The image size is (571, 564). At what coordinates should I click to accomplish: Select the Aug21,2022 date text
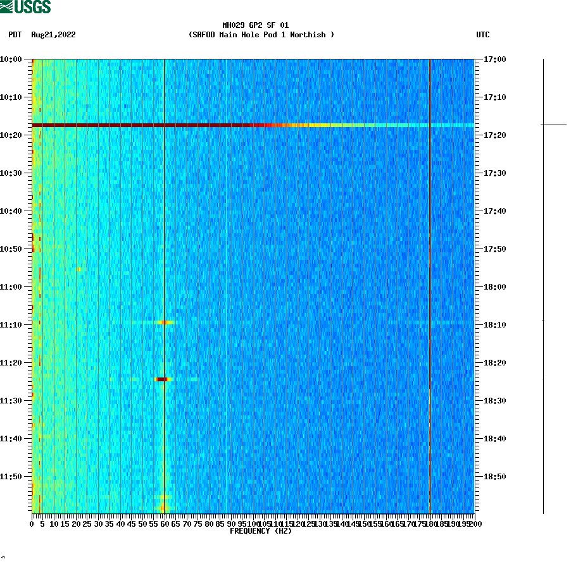coord(54,35)
